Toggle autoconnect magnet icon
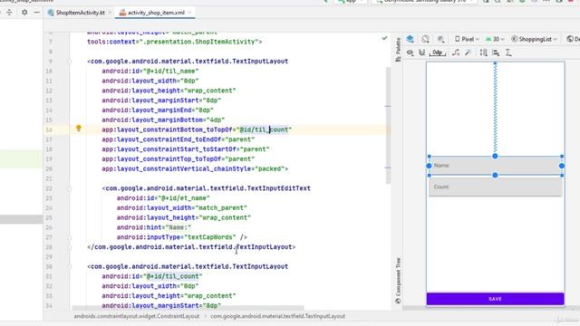This screenshot has height=326, width=580. (421, 53)
